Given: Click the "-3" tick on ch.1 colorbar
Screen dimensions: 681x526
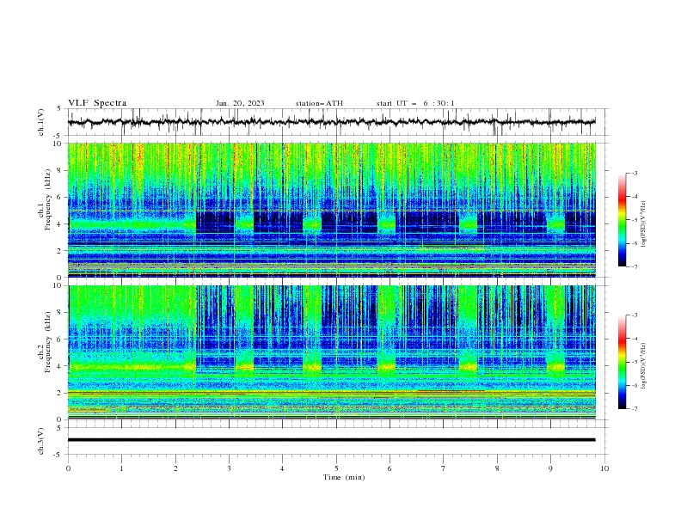Looking at the screenshot, I should click(635, 173).
